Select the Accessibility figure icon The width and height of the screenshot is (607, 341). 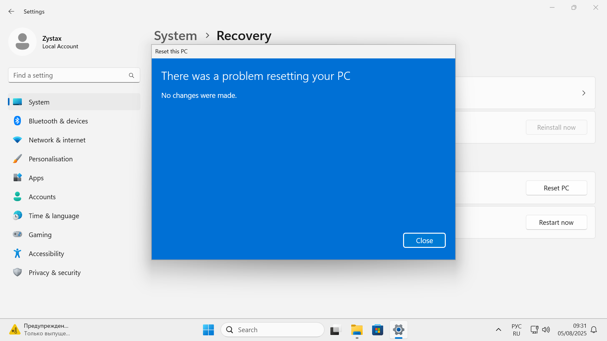(x=17, y=254)
